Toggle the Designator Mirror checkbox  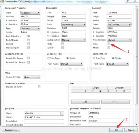tap(63, 48)
